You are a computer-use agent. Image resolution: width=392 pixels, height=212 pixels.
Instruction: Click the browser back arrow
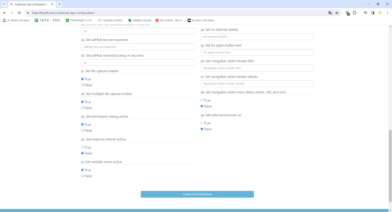(x=5, y=13)
